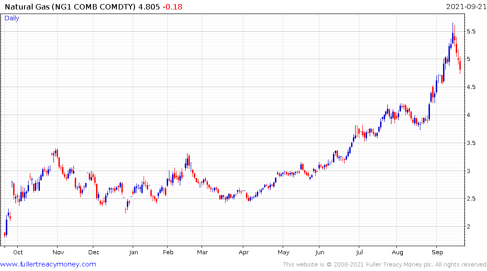The width and height of the screenshot is (487, 271).
Task: Click the Feb month label
Action: [x=168, y=252]
